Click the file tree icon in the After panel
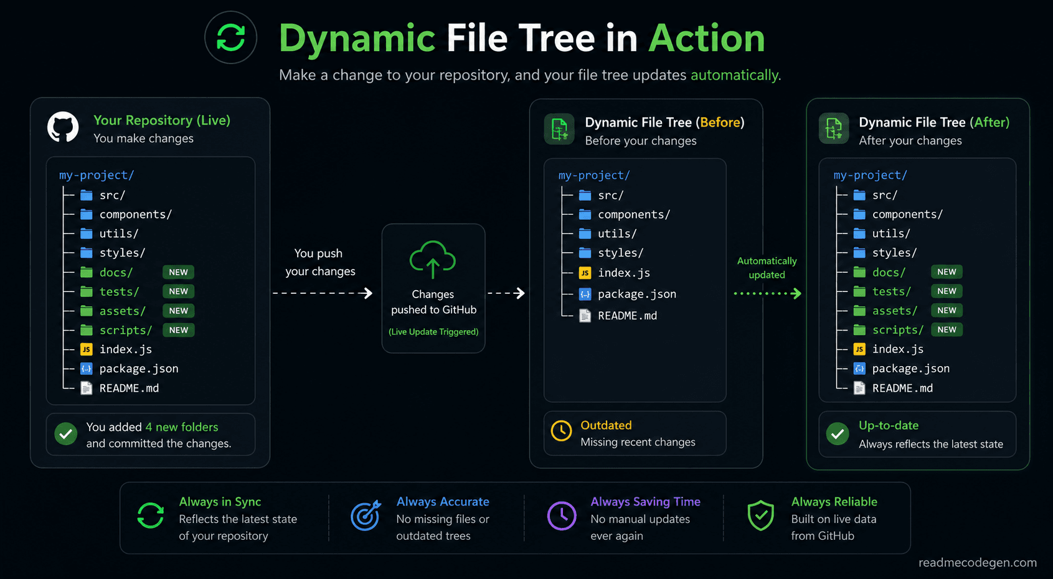Screen dimensions: 1053x579 834,129
